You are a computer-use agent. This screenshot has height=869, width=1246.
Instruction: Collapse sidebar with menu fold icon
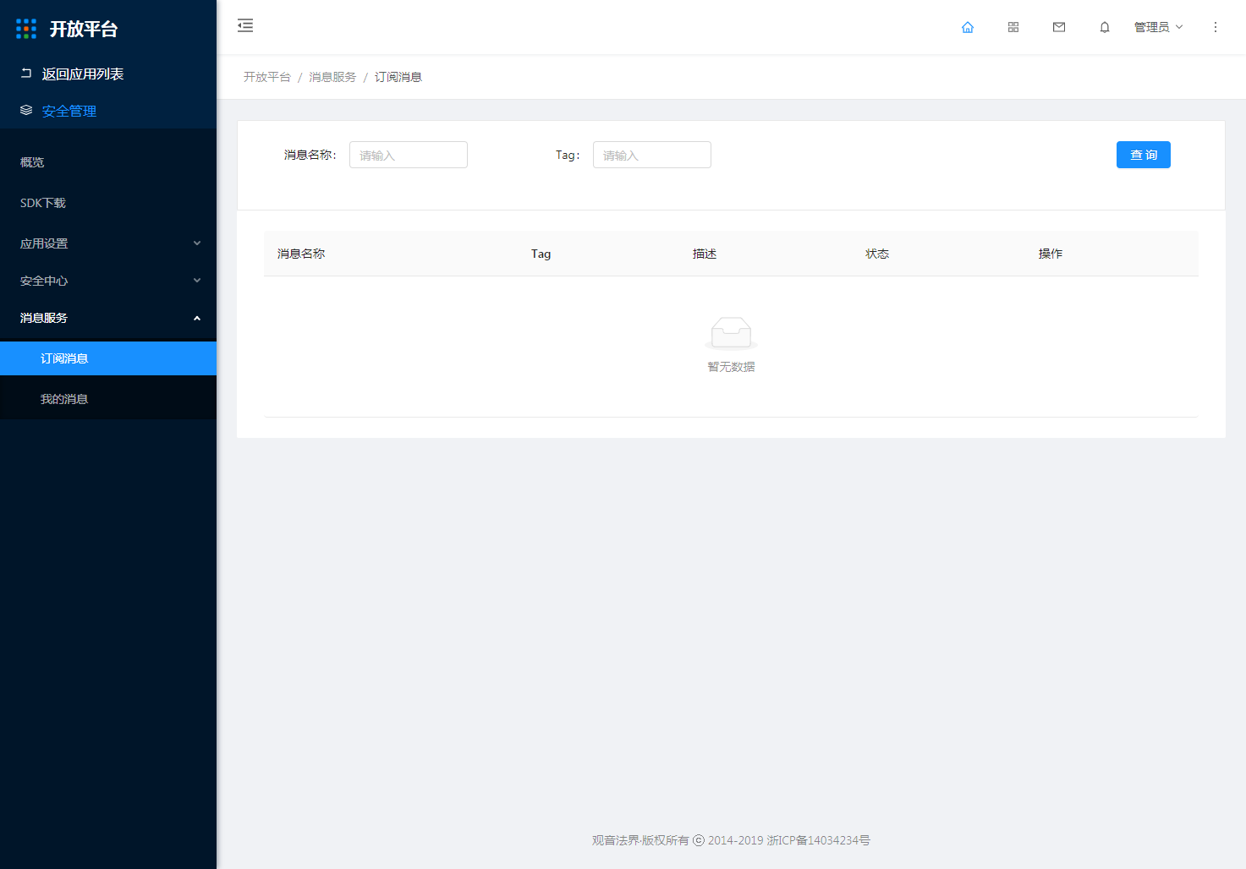[x=245, y=25]
